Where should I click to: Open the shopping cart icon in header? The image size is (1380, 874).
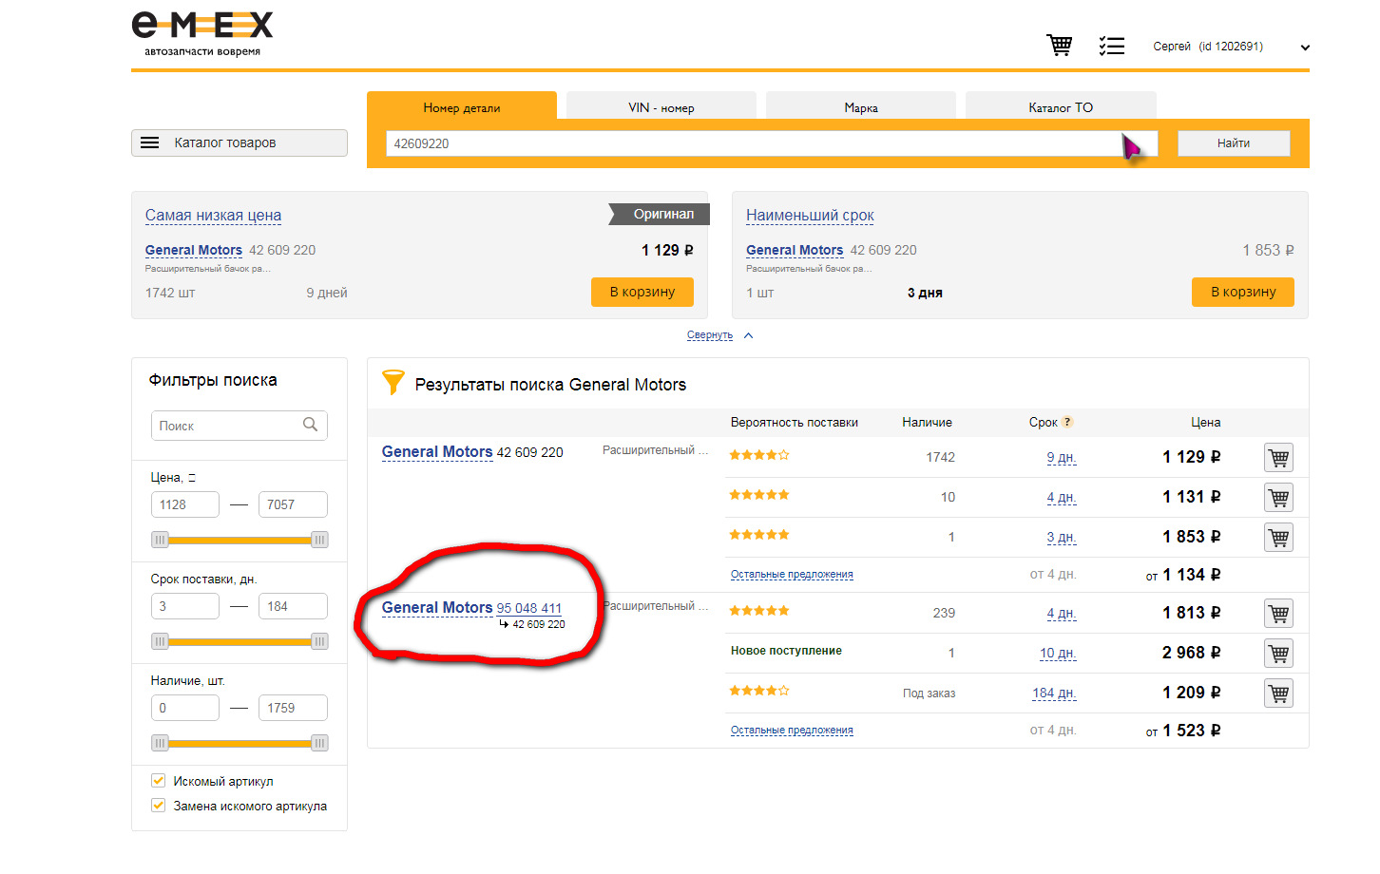point(1060,45)
